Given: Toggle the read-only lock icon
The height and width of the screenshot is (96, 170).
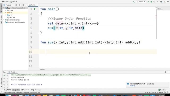Looking at the screenshot, I should pos(165,93).
